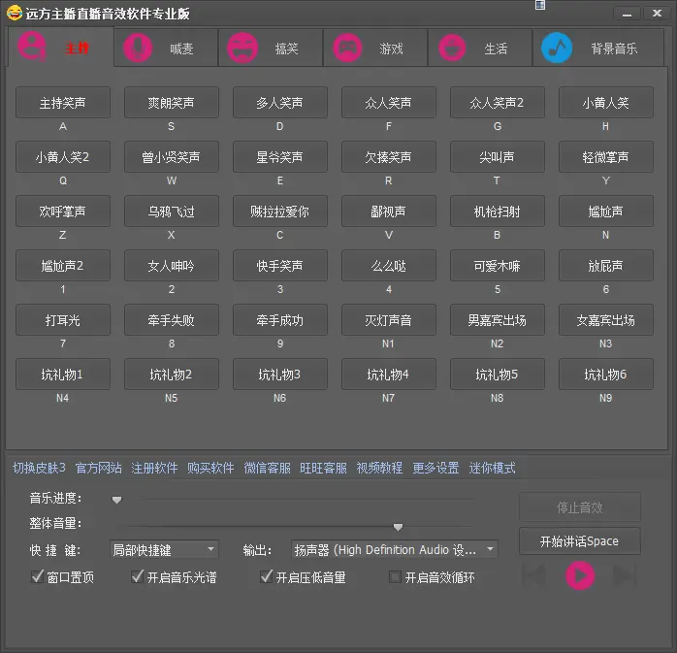Switch to the 生活 tab
677x653 pixels.
click(480, 48)
